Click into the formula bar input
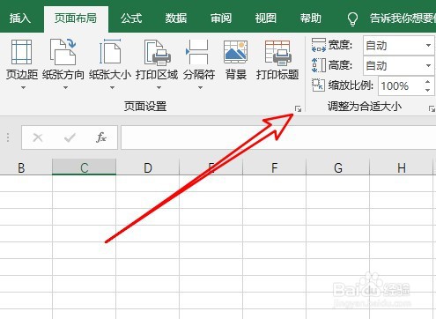 (x=278, y=137)
